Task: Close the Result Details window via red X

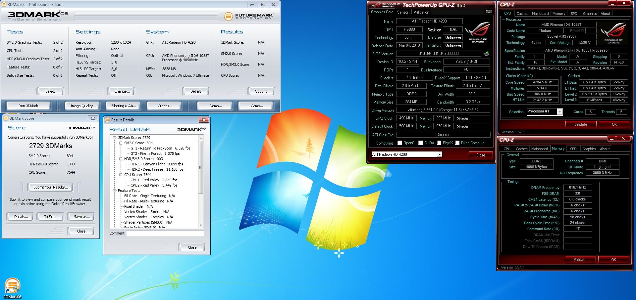Action: click(204, 120)
